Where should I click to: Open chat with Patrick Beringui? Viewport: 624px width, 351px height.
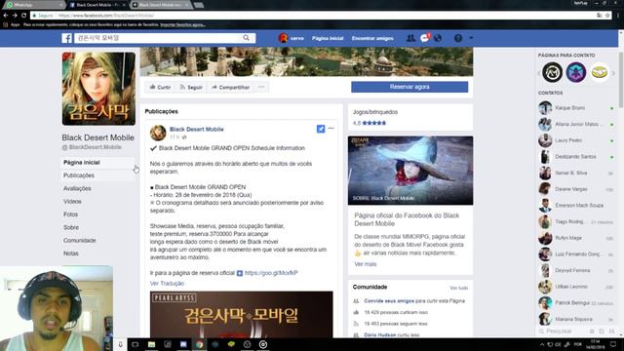[x=576, y=303]
